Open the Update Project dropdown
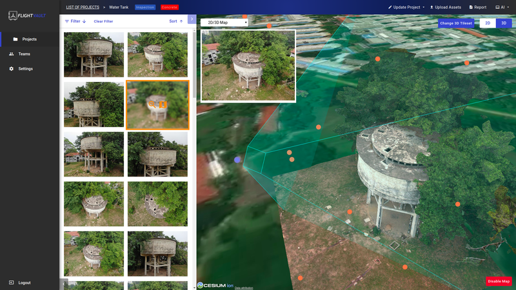This screenshot has width=516, height=290. point(406,7)
